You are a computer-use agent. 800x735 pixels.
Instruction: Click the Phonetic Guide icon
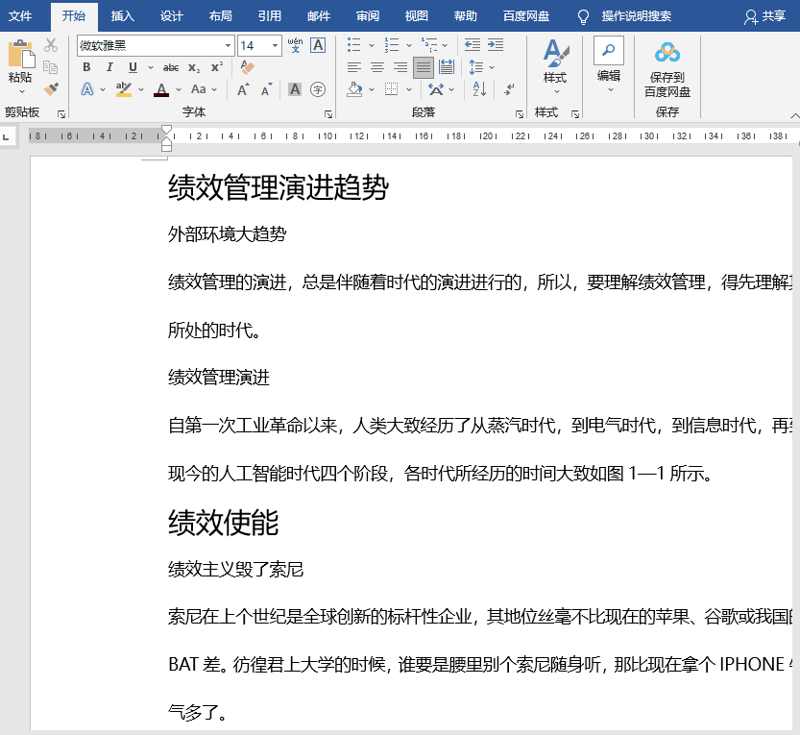tap(294, 45)
